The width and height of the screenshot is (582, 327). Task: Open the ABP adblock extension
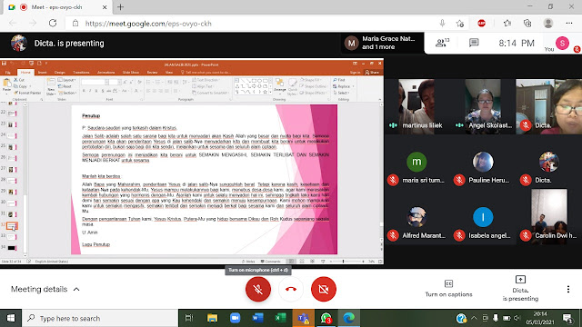click(x=481, y=24)
